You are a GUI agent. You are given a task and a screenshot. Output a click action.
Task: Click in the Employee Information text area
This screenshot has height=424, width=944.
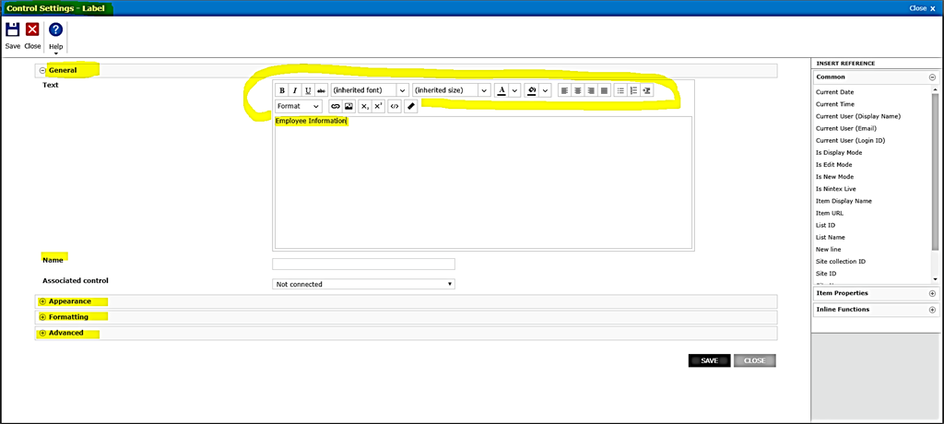point(483,183)
